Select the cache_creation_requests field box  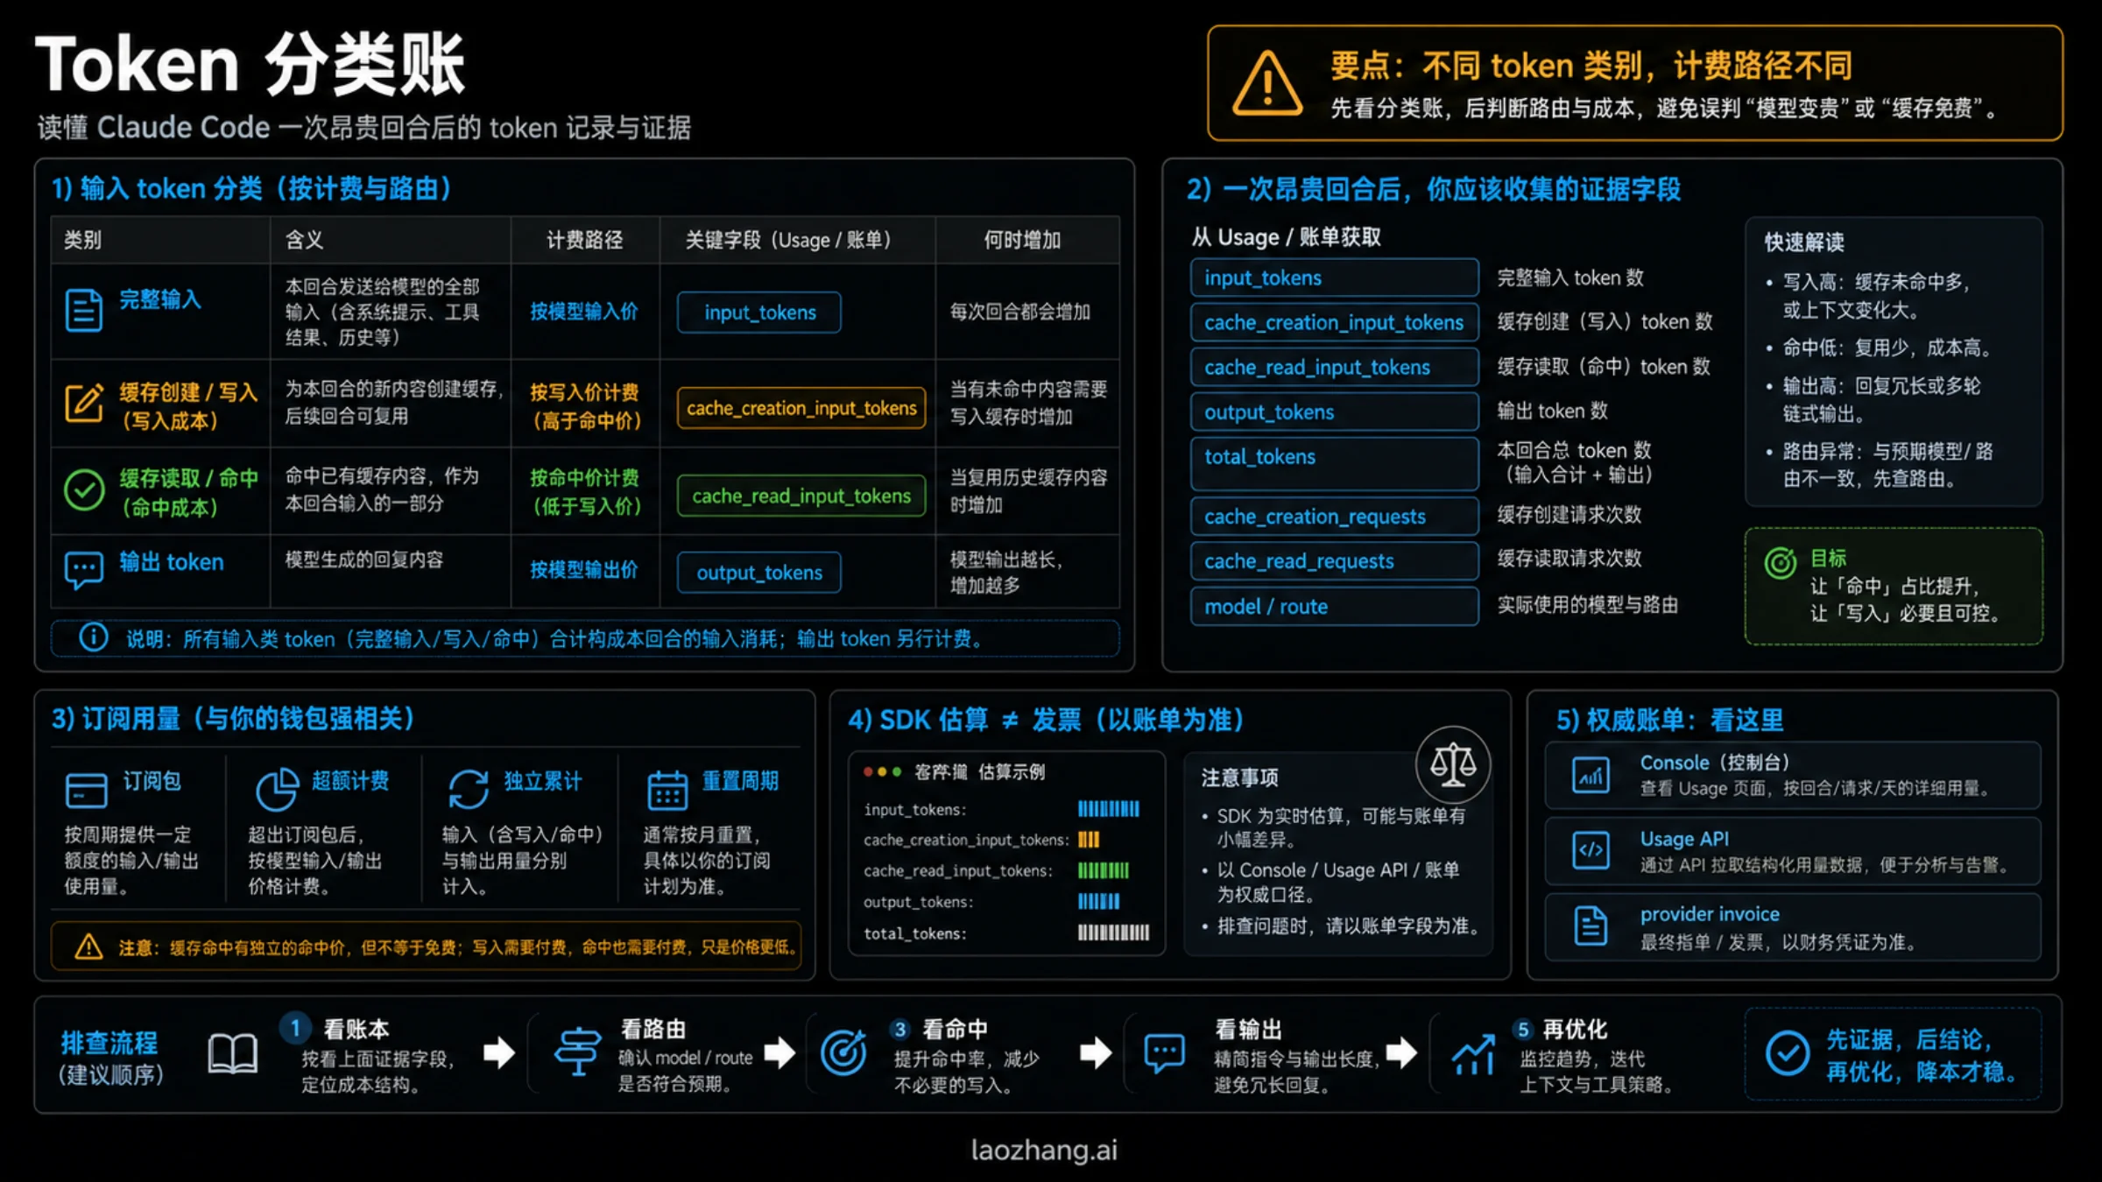tap(1335, 517)
